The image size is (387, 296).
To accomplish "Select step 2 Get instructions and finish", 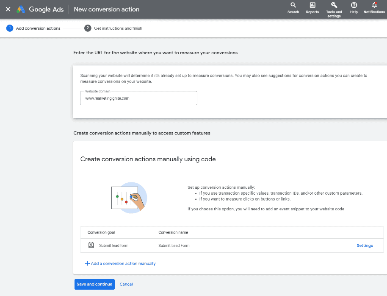I will [113, 28].
